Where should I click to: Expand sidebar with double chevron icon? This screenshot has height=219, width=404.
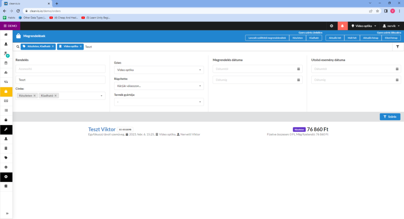6,213
